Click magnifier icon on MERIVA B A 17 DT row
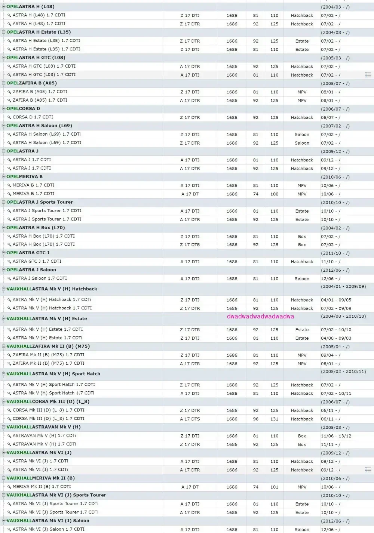Image resolution: width=374 pixels, height=533 pixels. tap(9, 194)
